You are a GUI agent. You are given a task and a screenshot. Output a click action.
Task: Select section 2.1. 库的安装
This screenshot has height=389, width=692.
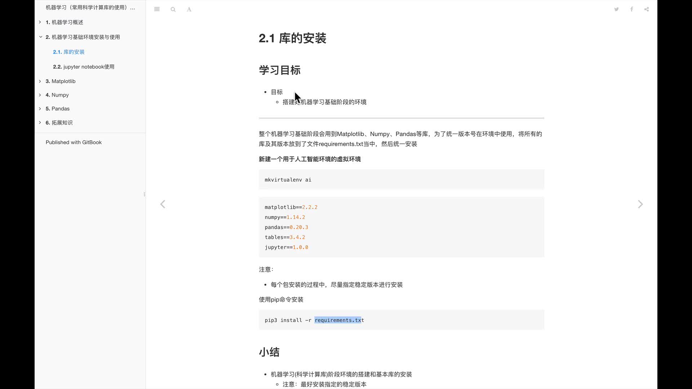pos(69,52)
